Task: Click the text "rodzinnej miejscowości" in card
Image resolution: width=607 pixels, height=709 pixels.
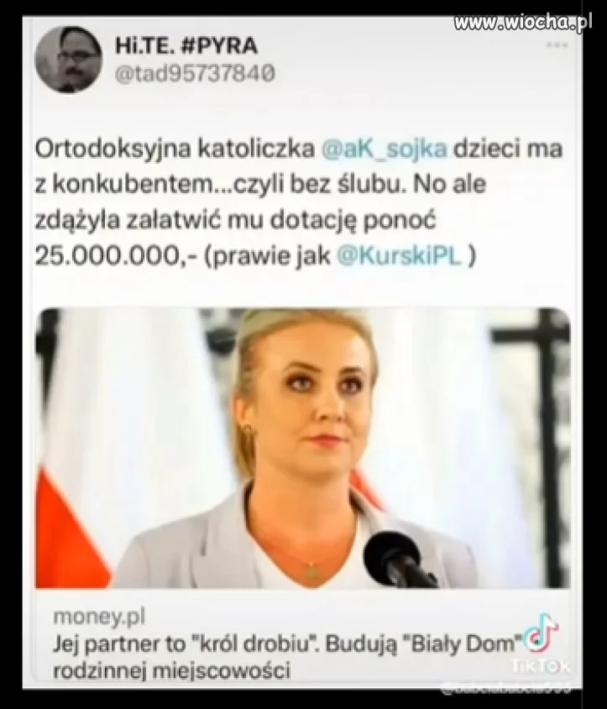Action: 171,670
